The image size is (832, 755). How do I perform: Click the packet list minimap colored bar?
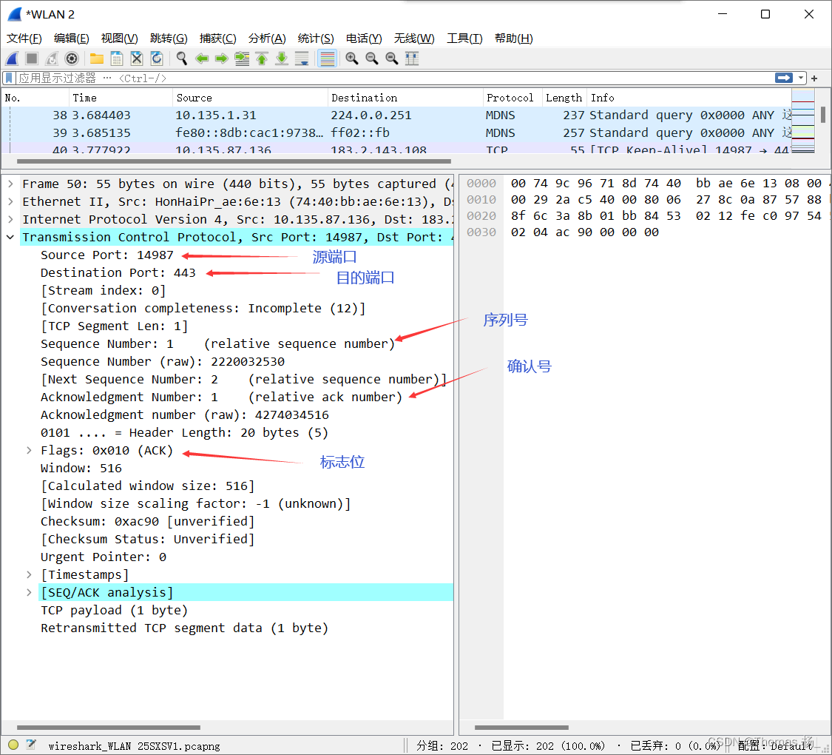point(803,121)
